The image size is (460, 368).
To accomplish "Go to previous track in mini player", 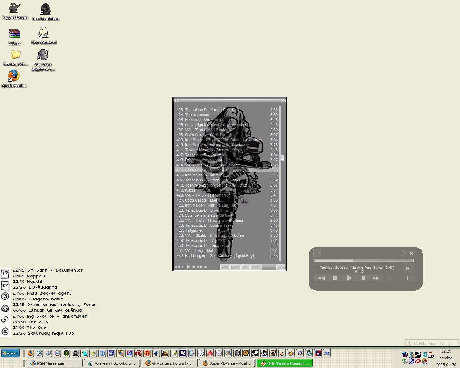I will coord(321,278).
